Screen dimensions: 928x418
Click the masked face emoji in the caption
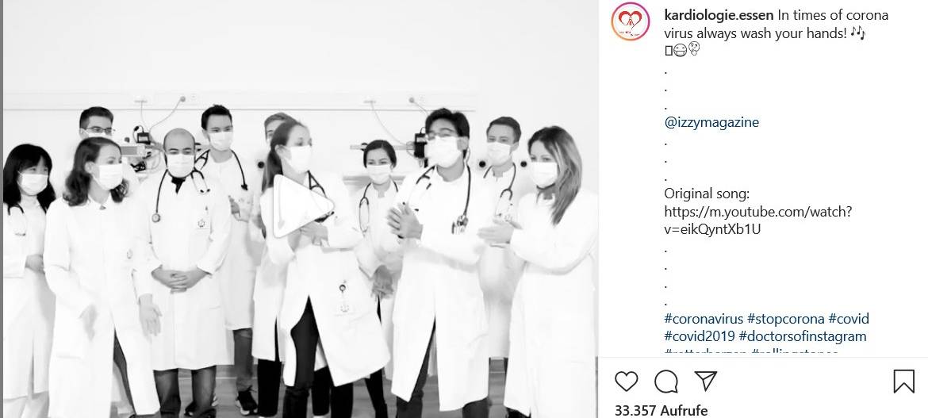[x=680, y=51]
